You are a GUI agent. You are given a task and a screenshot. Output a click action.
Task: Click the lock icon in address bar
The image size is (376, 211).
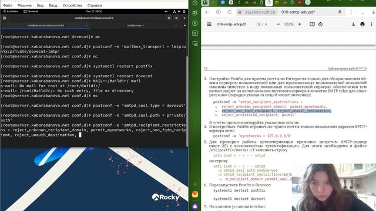(239, 12)
